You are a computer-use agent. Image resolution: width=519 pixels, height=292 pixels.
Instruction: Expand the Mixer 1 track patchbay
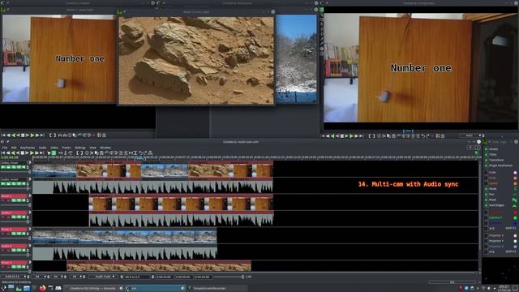[29, 195]
